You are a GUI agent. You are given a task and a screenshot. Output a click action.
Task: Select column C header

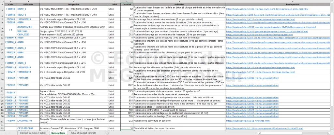click(x=74, y=2)
